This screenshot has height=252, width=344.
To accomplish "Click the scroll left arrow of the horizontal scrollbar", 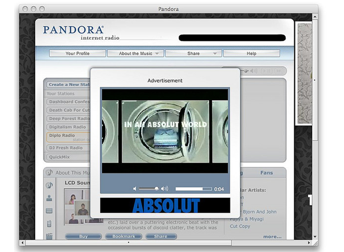I will point(22,242).
